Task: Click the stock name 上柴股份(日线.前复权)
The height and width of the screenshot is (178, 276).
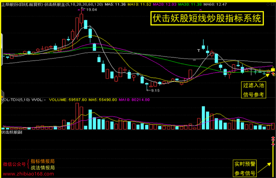Action: (22, 4)
